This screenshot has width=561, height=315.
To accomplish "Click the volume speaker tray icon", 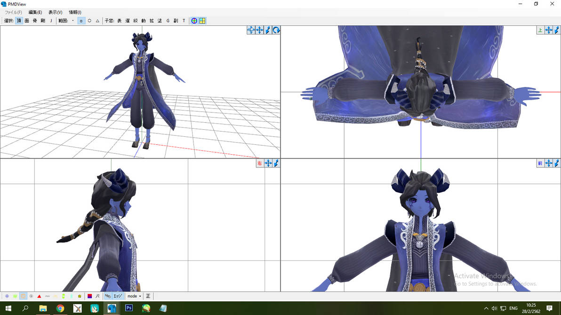I will tap(494, 308).
